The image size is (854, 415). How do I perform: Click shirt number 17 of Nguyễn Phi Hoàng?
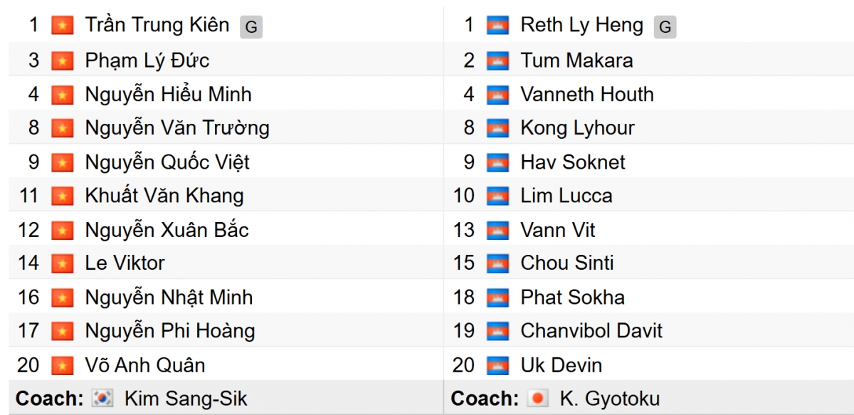28,331
